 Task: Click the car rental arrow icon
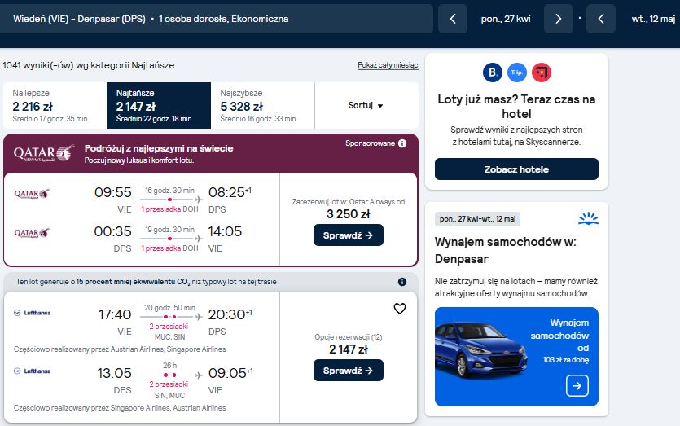click(x=577, y=385)
